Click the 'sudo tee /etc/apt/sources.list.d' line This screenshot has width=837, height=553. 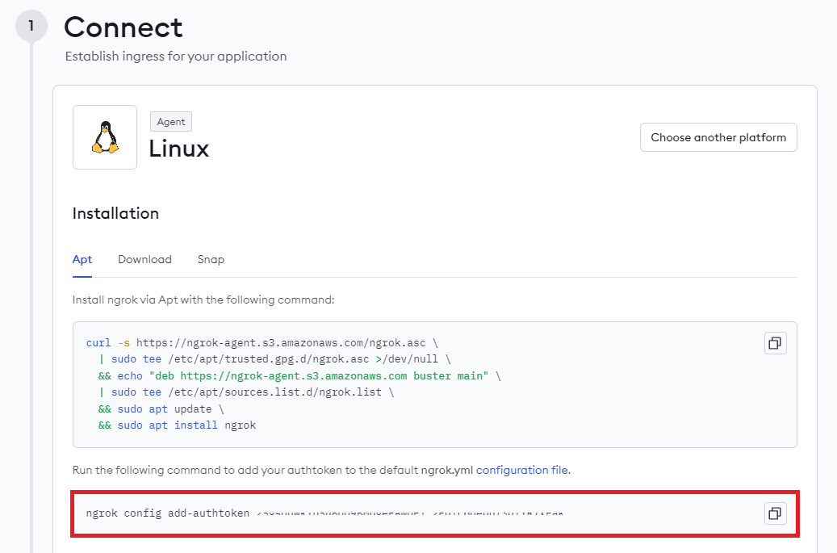[x=246, y=392]
